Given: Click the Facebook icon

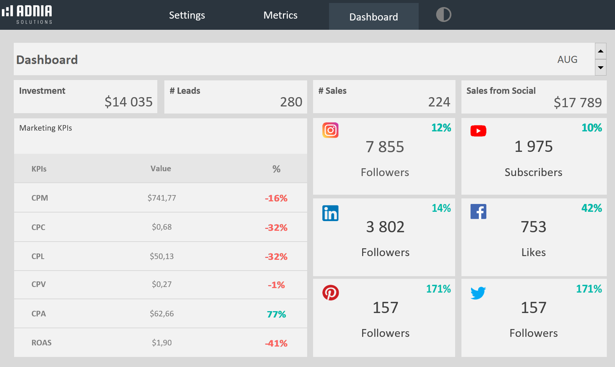Looking at the screenshot, I should point(478,212).
